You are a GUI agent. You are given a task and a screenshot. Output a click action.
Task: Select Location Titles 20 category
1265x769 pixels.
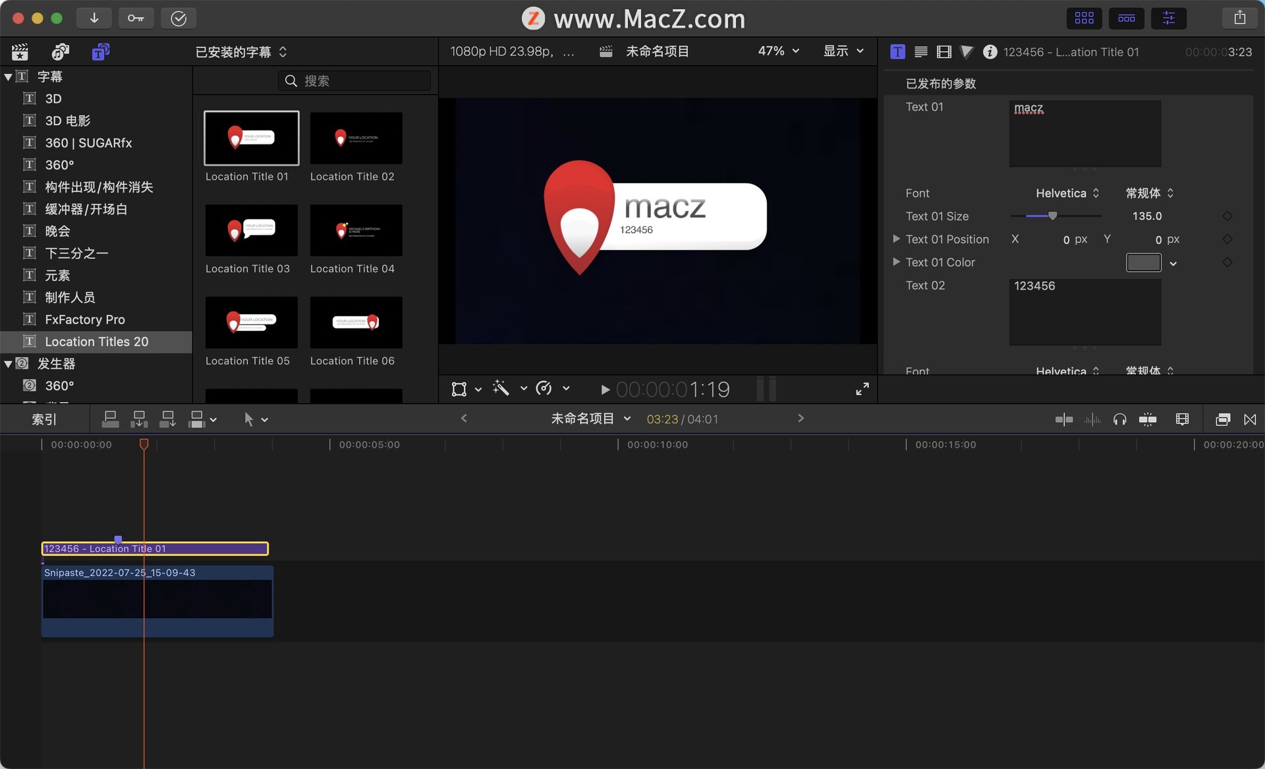[x=96, y=342]
